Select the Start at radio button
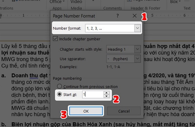This screenshot has height=127, width=195. click(60, 94)
